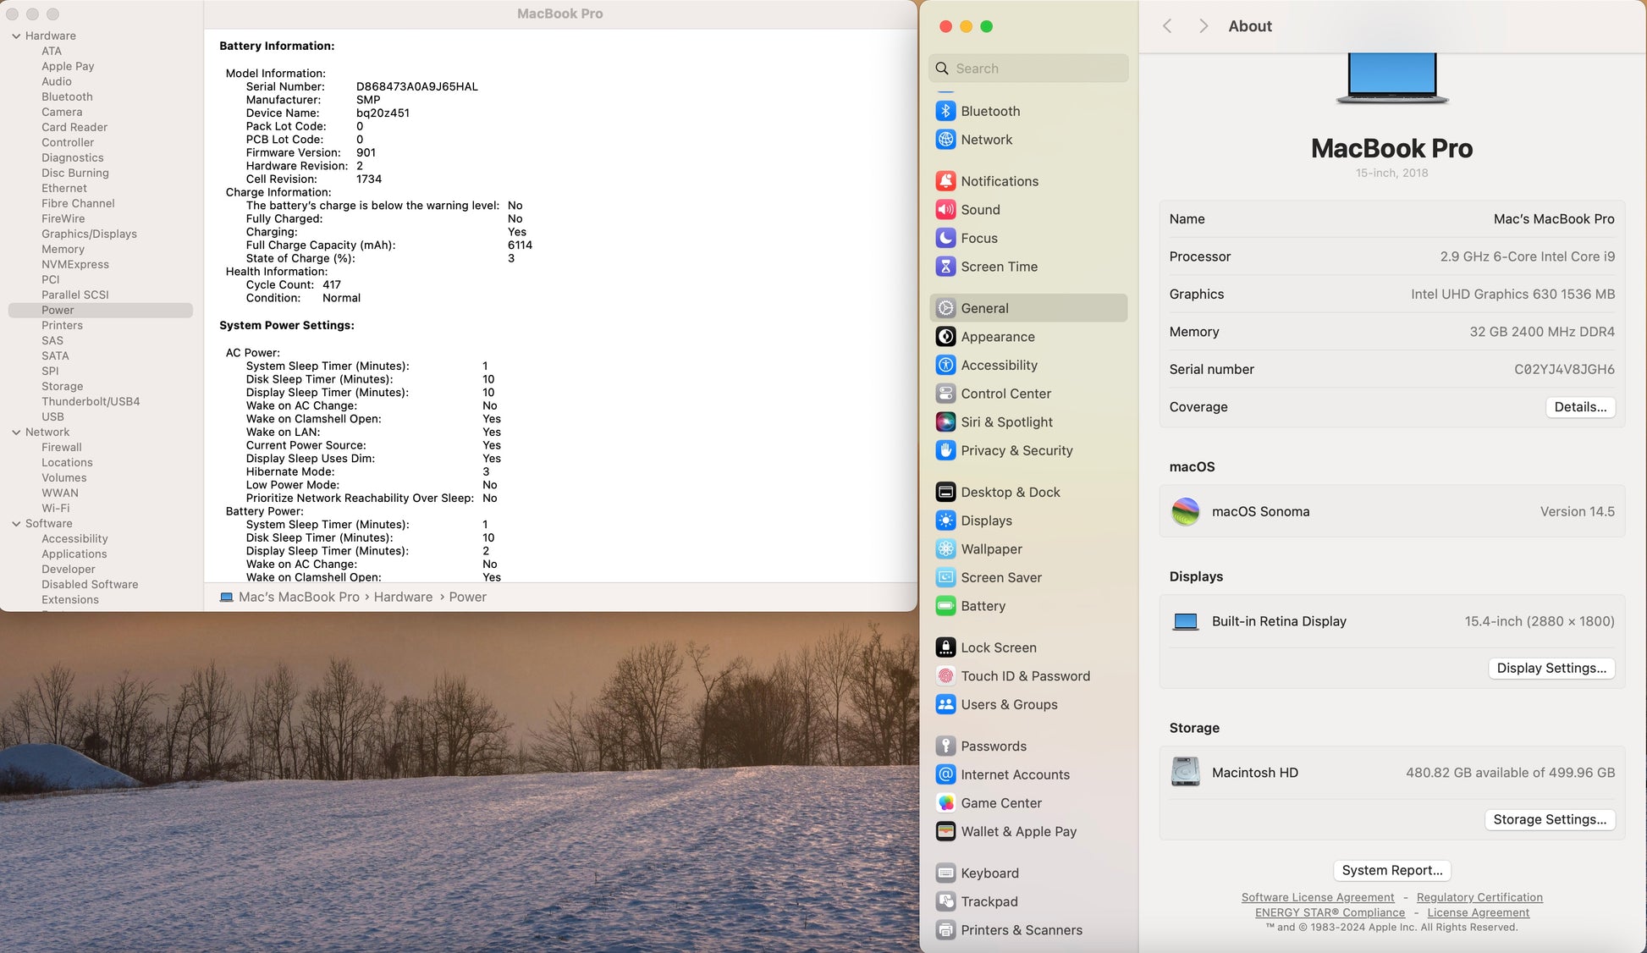
Task: Go back using the left chevron
Action: [x=1167, y=26]
